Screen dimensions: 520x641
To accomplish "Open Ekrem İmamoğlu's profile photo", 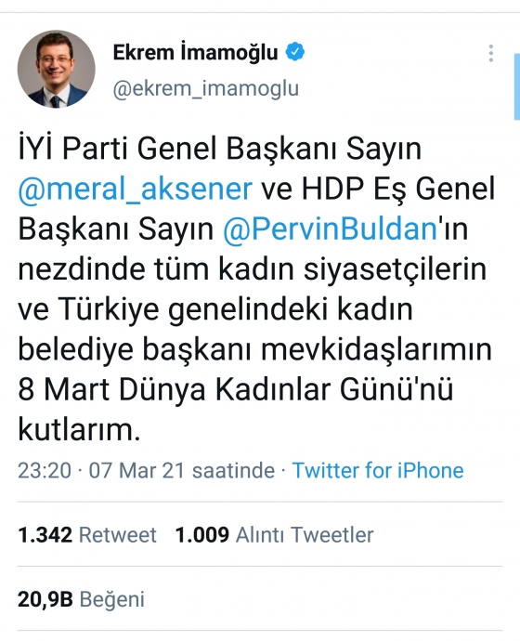I will pyautogui.click(x=56, y=69).
